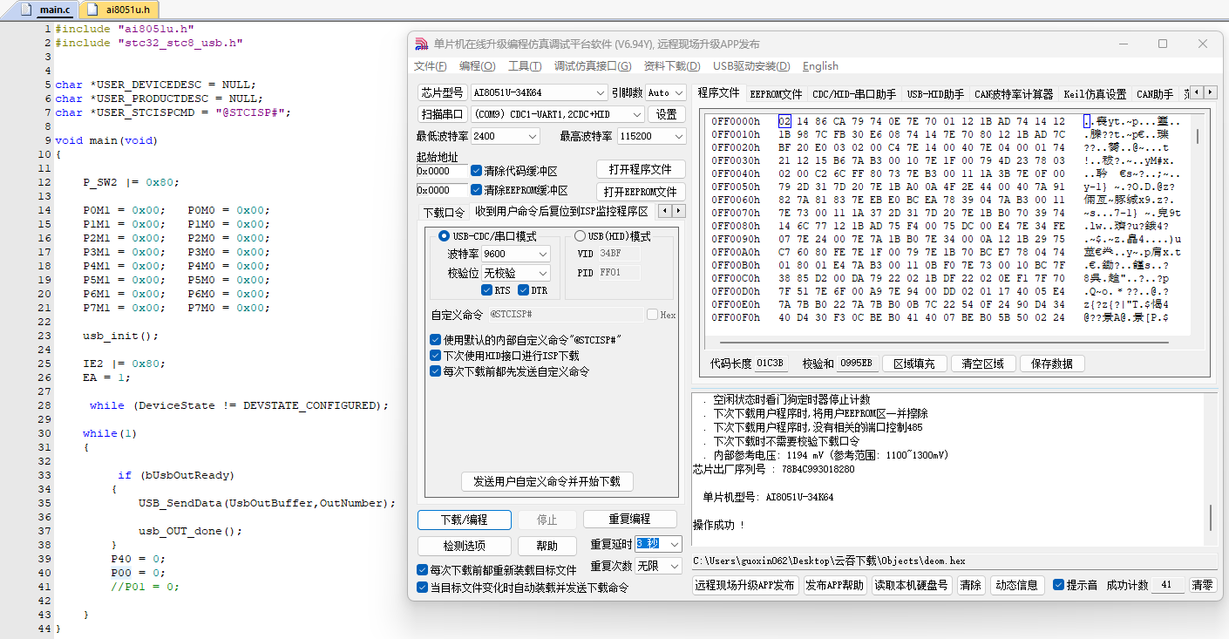Switch to the USB-HID助手 tab
This screenshot has height=639, width=1229.
935,94
